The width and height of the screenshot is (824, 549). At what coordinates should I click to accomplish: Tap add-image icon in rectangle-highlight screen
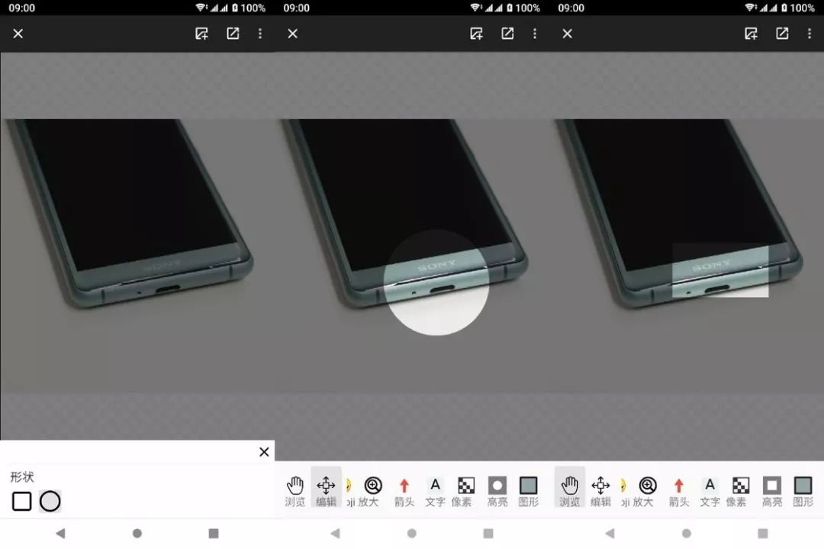coord(752,34)
